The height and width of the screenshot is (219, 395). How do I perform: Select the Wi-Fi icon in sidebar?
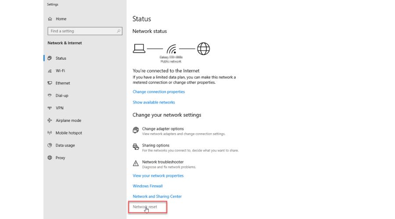(50, 71)
